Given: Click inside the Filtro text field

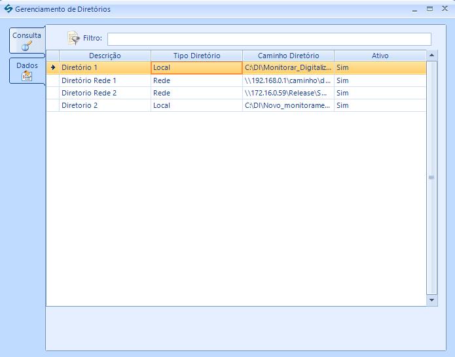Looking at the screenshot, I should 268,39.
